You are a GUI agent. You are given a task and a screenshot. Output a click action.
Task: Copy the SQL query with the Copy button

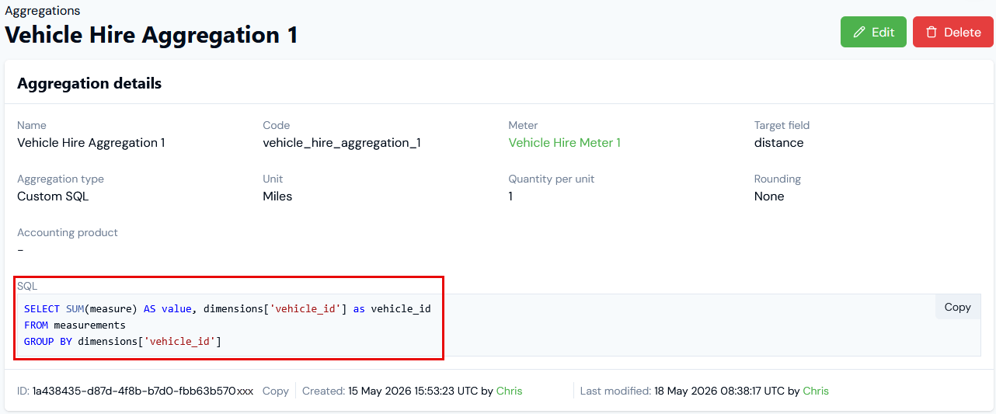957,307
